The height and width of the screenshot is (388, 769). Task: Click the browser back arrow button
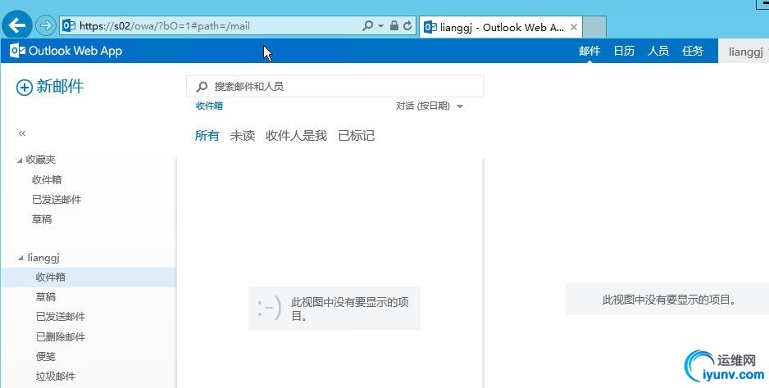pyautogui.click(x=17, y=25)
